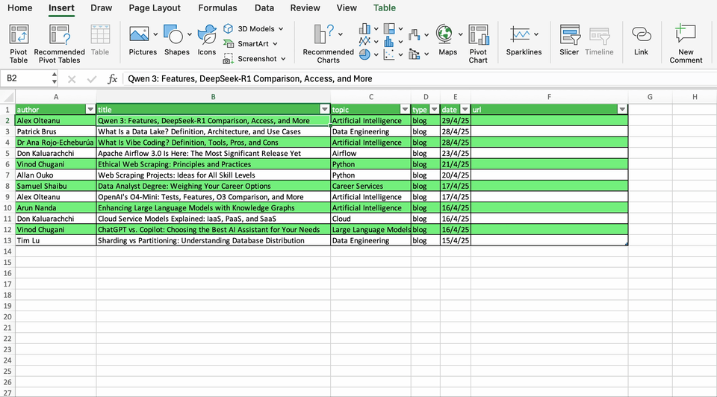The image size is (717, 397).
Task: Open the title column filter dropdown
Action: tap(324, 110)
